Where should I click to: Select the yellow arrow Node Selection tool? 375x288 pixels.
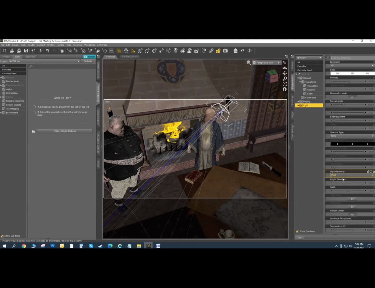[x=133, y=51]
